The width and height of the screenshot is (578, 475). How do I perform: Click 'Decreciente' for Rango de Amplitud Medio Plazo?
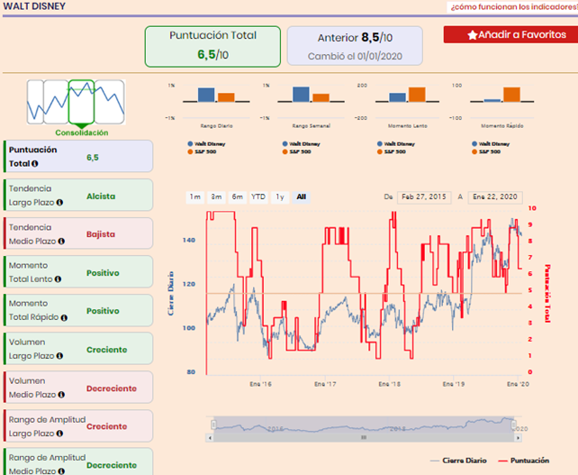(112, 465)
